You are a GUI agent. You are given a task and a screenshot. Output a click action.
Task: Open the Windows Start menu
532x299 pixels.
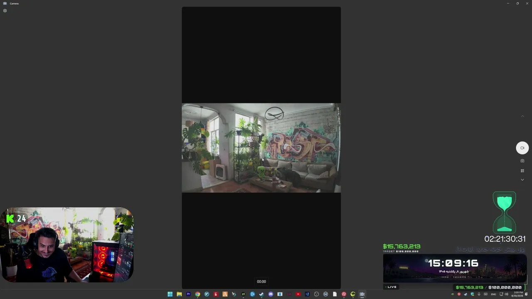click(x=170, y=294)
